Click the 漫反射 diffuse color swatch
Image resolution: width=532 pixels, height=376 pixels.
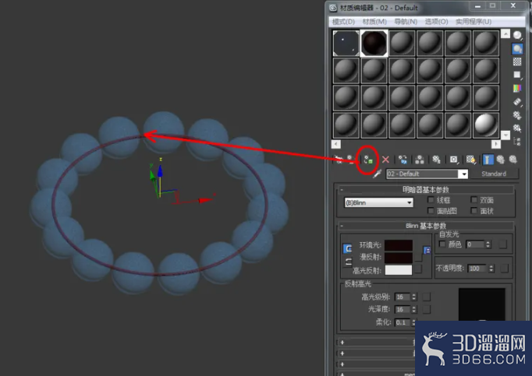[x=399, y=257]
